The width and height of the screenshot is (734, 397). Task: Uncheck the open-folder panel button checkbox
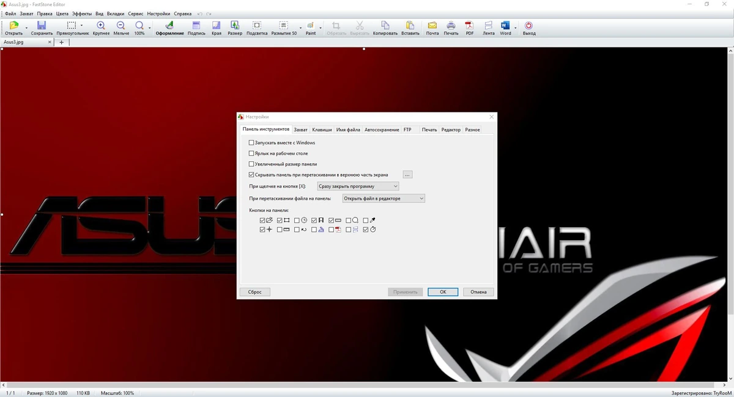[262, 220]
